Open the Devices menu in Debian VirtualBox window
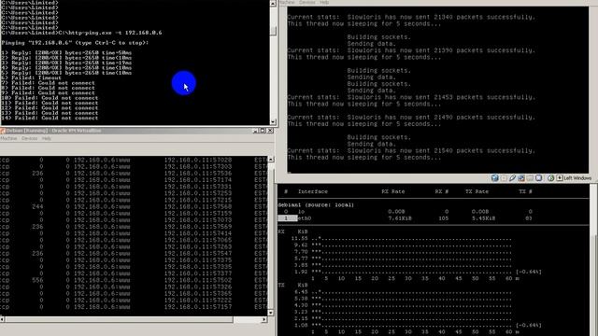This screenshot has height=336, width=598. pyautogui.click(x=29, y=138)
